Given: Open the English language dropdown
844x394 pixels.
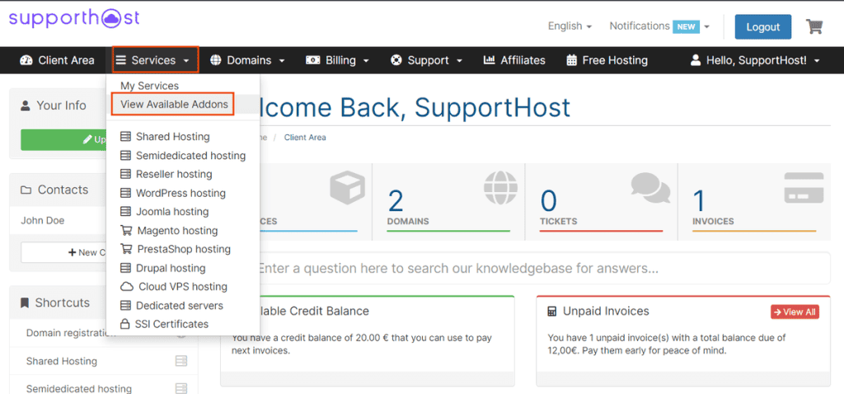Looking at the screenshot, I should [x=570, y=26].
